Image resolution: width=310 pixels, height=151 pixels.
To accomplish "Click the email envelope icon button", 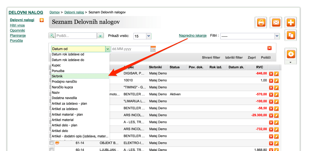I will click(276, 23).
